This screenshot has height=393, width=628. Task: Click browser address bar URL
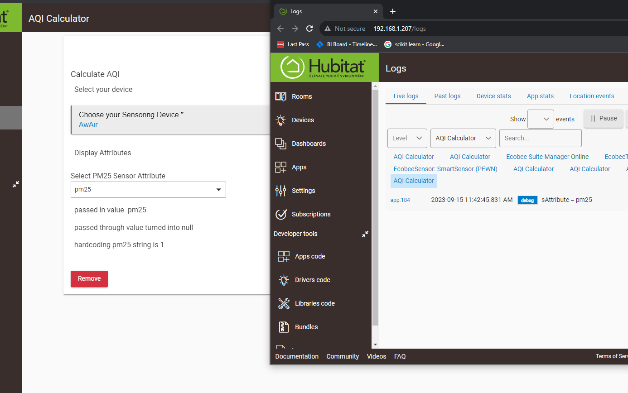(400, 29)
